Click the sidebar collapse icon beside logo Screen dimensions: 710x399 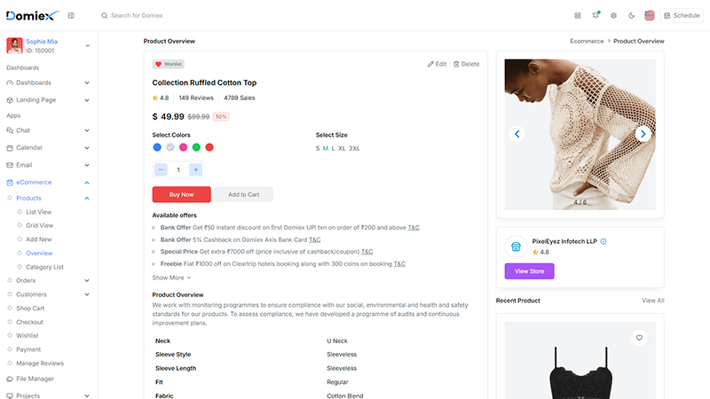point(71,15)
